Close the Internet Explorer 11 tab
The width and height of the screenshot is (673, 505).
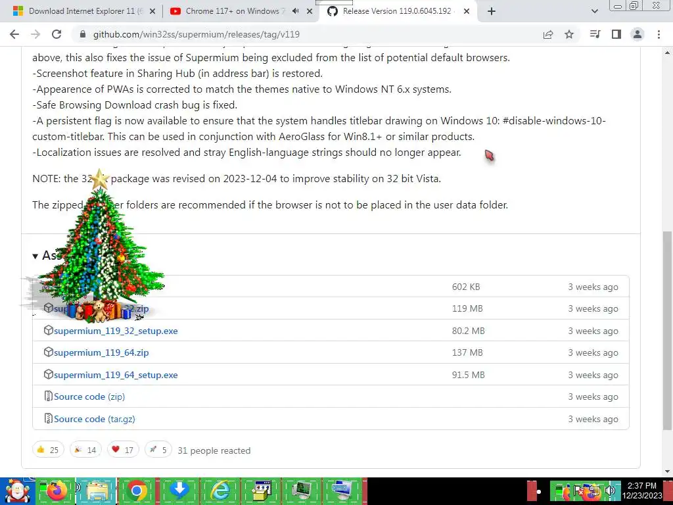(x=152, y=12)
